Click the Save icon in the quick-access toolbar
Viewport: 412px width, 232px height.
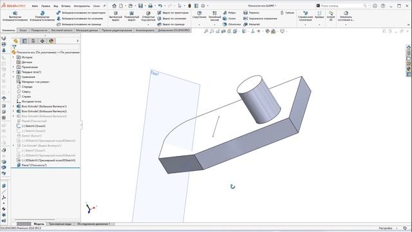coord(140,6)
